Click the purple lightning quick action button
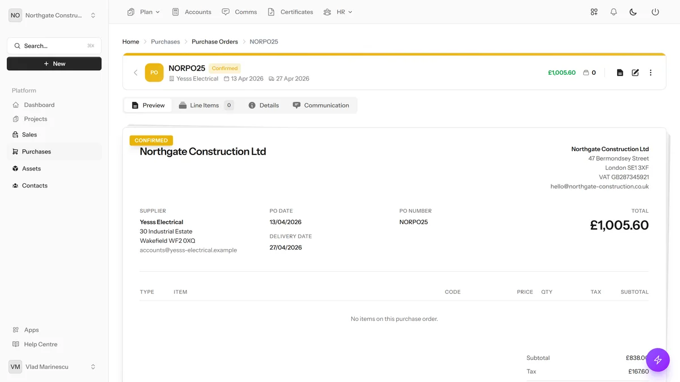 658,360
